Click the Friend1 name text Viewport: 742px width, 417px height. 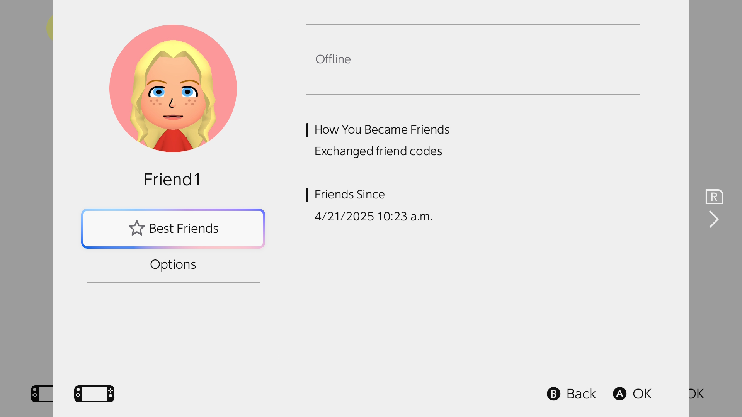172,180
